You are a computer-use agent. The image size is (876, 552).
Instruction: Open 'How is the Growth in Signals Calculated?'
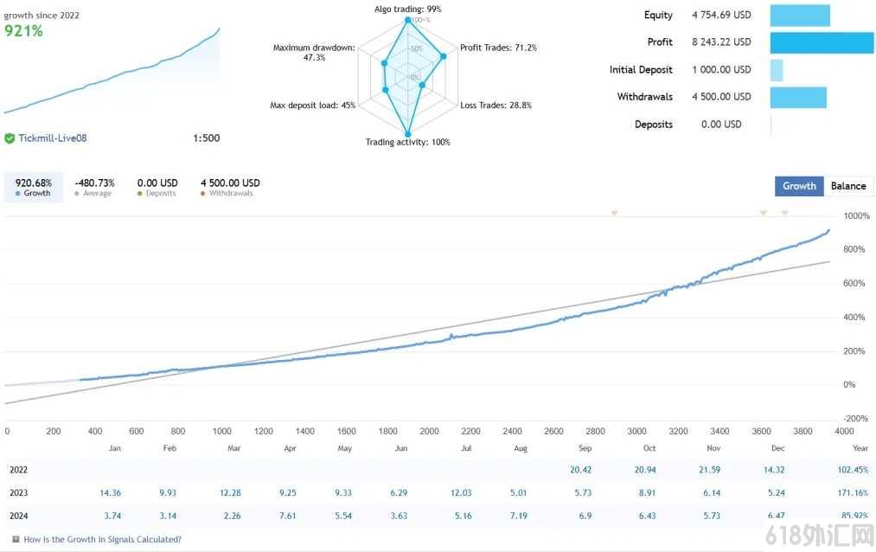click(102, 539)
